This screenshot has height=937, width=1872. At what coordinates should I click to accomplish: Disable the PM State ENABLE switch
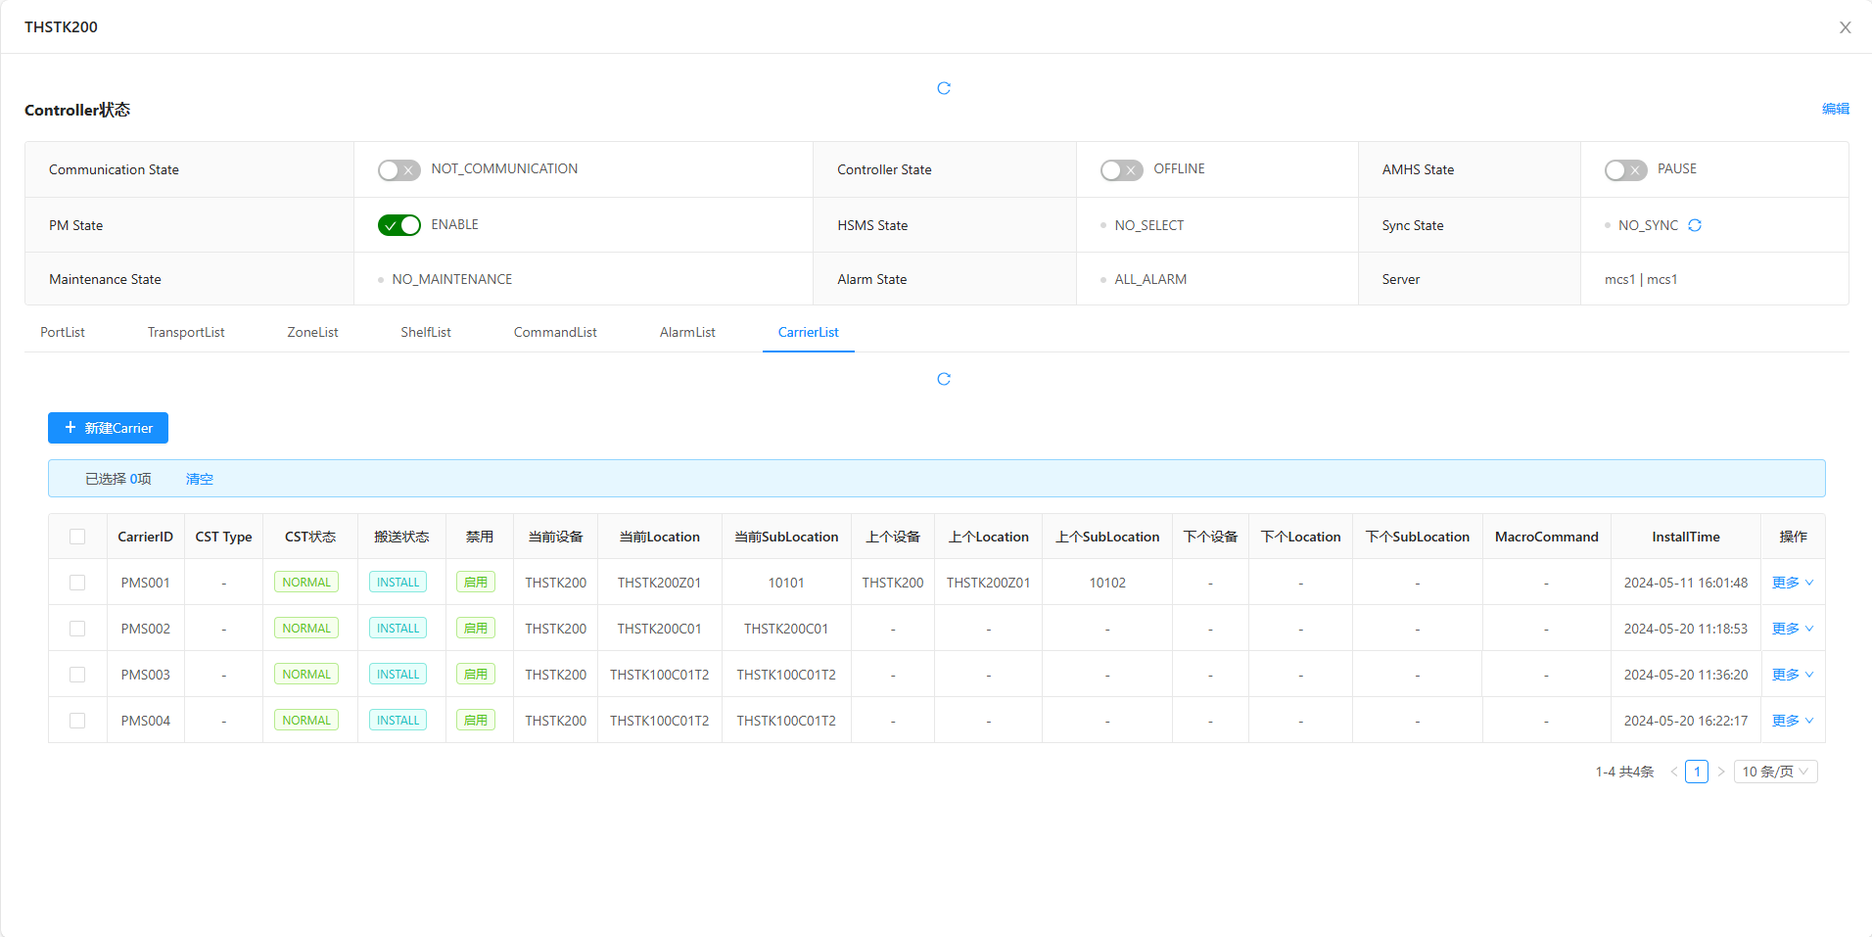pos(399,225)
